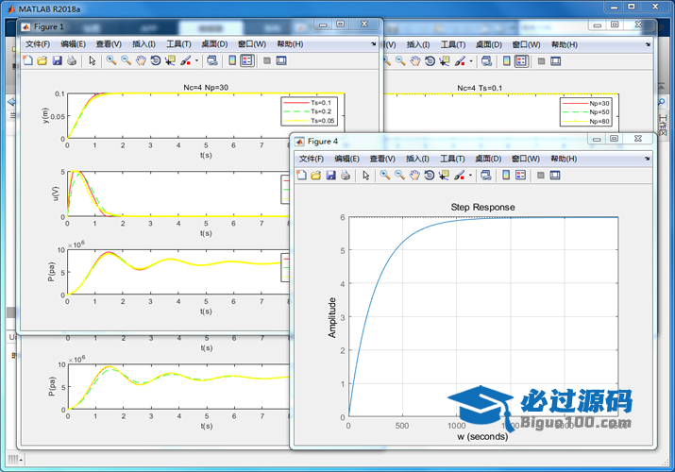Click dock arrow in background figure menu bar
Screen dimensions: 675x472
(x=648, y=44)
